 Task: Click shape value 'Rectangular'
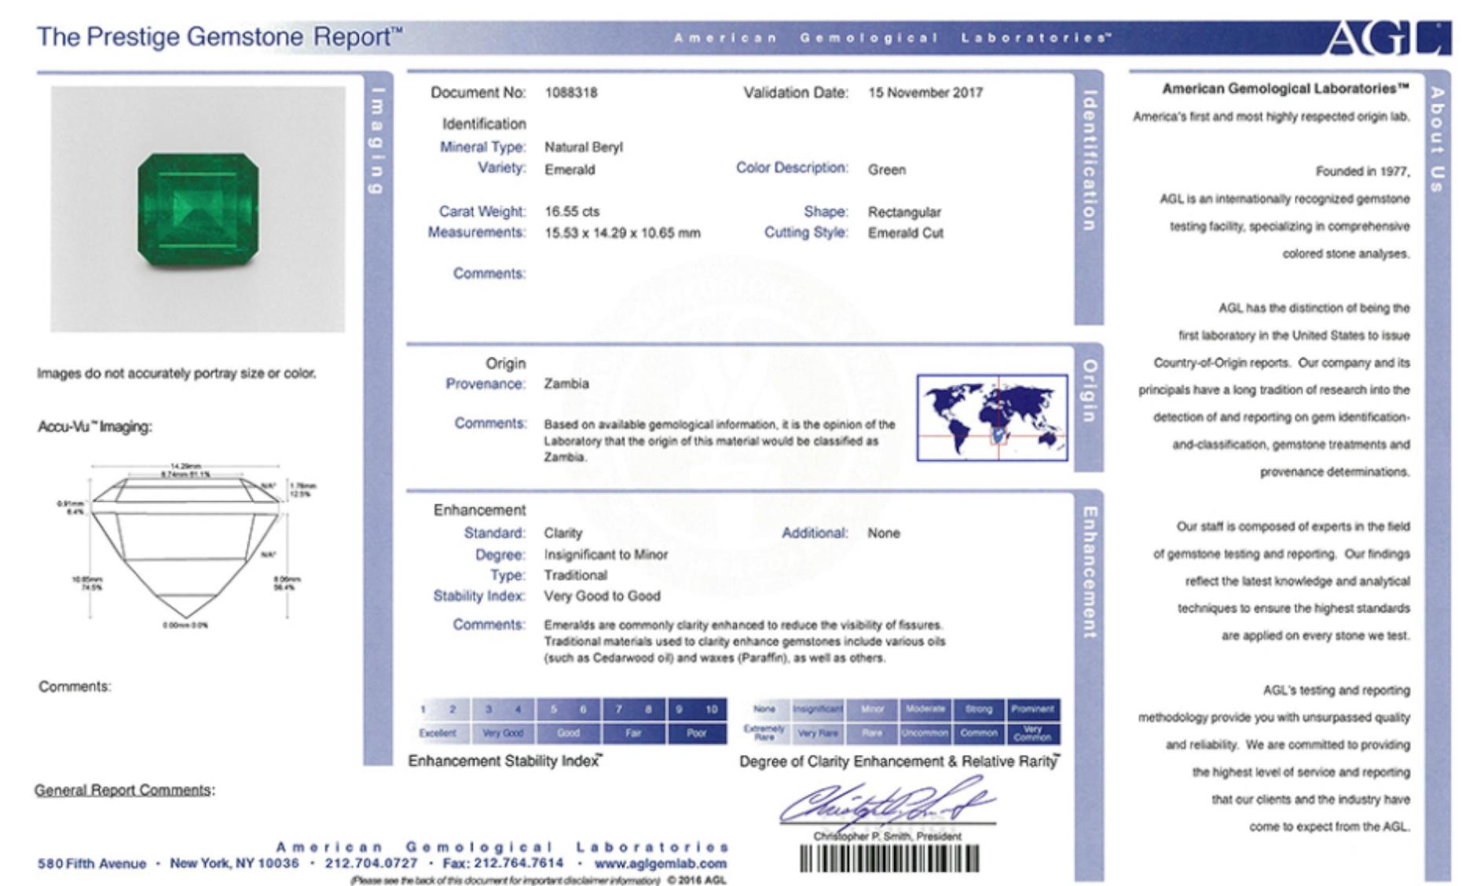(904, 212)
